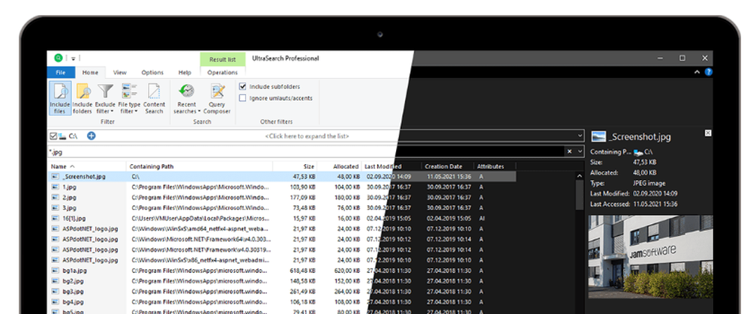The image size is (750, 314).
Task: Click the blue plus add-drive icon
Action: pos(91,136)
